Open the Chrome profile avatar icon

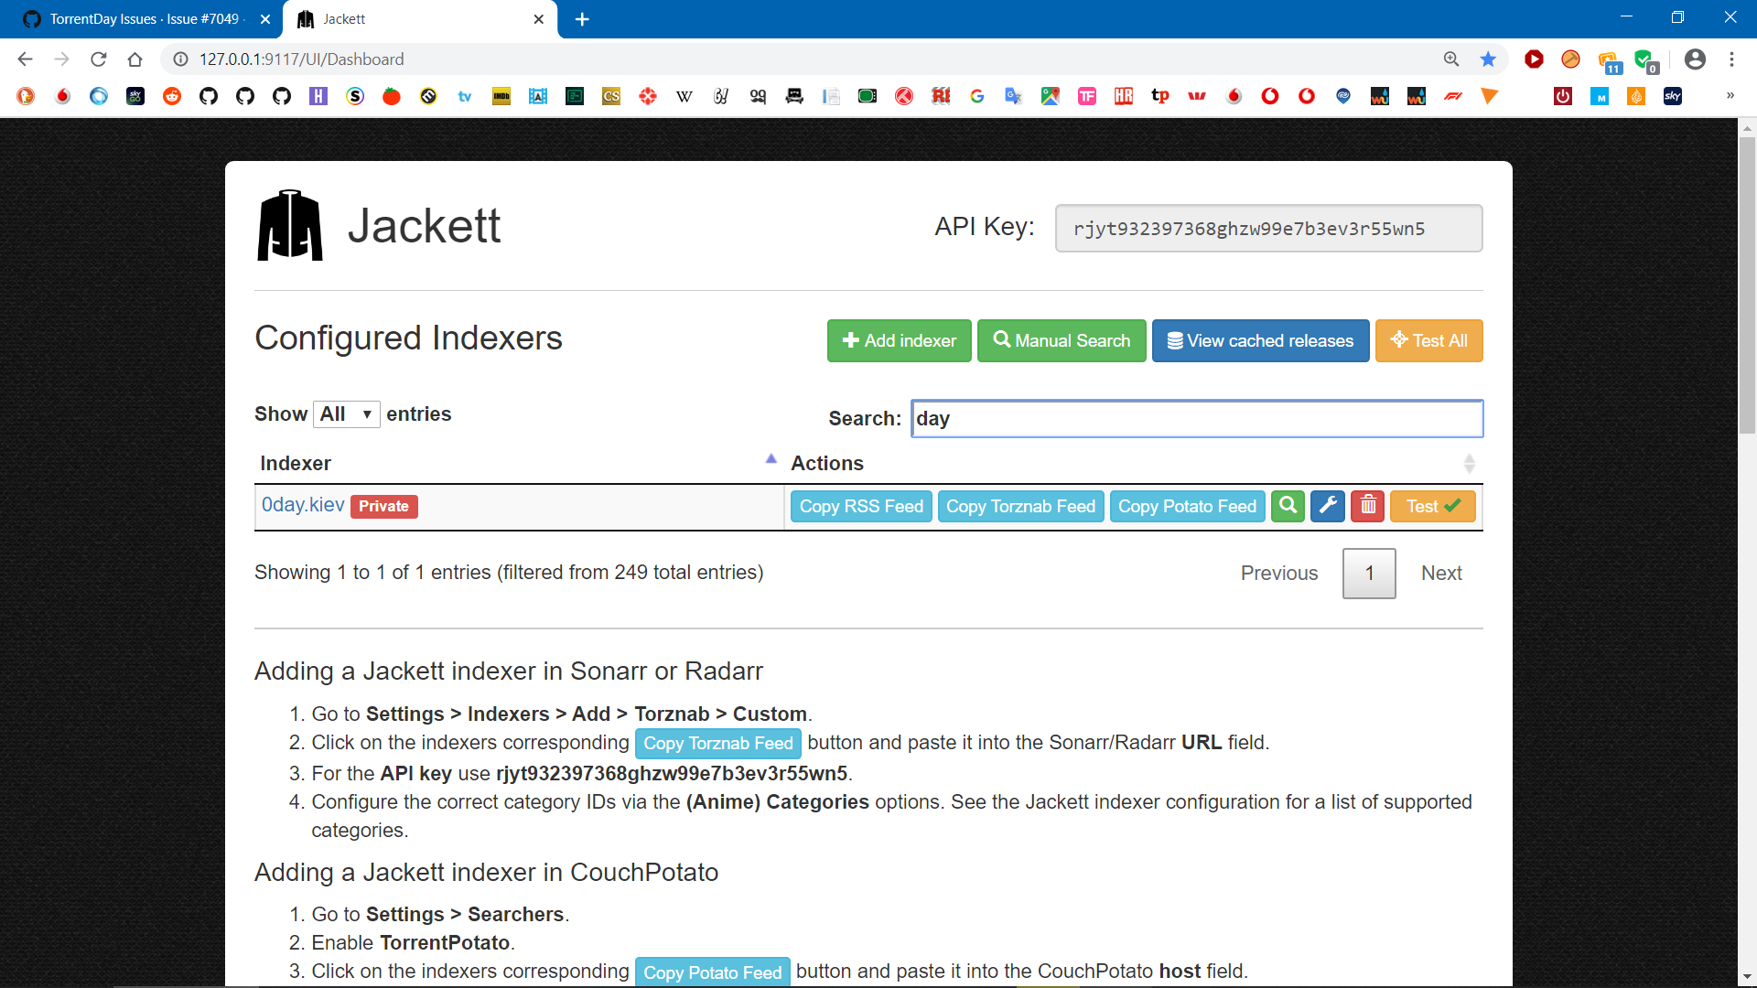click(x=1696, y=59)
